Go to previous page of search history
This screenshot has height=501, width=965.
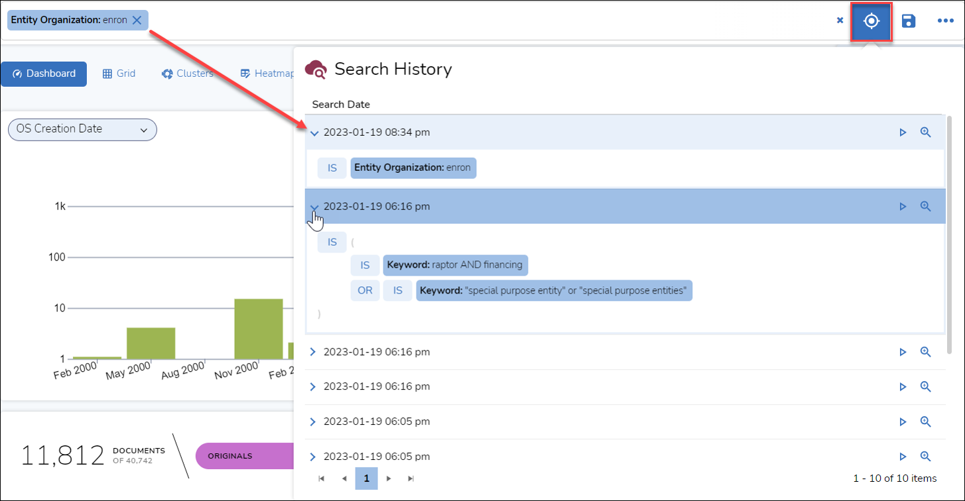[344, 478]
